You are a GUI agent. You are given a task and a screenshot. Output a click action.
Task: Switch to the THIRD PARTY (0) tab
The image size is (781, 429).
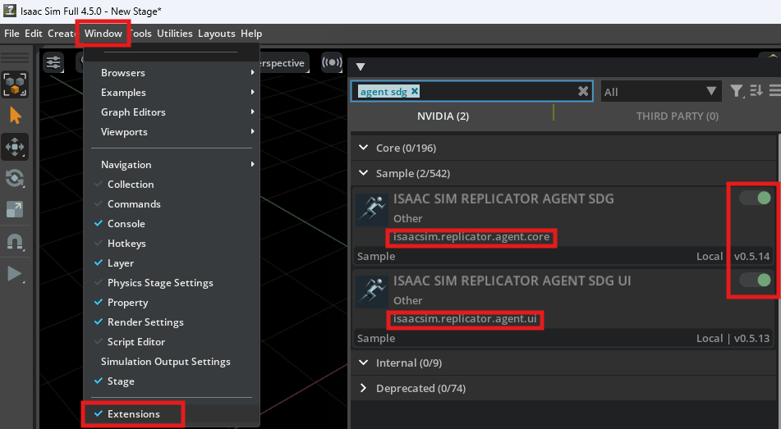[677, 116]
